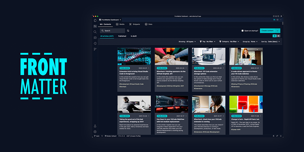The image size is (304, 152).
Task: Click the Run and Debug bug icon
Action: (x=95, y=38)
